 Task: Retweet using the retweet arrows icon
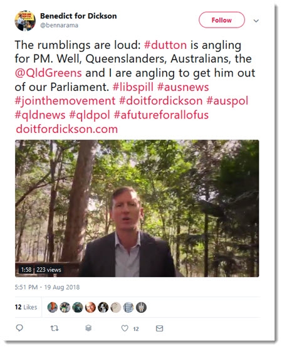click(55, 328)
